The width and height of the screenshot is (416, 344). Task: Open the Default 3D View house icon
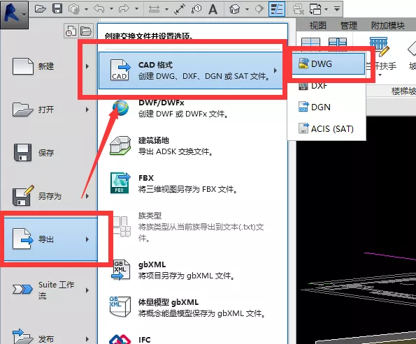[x=235, y=10]
